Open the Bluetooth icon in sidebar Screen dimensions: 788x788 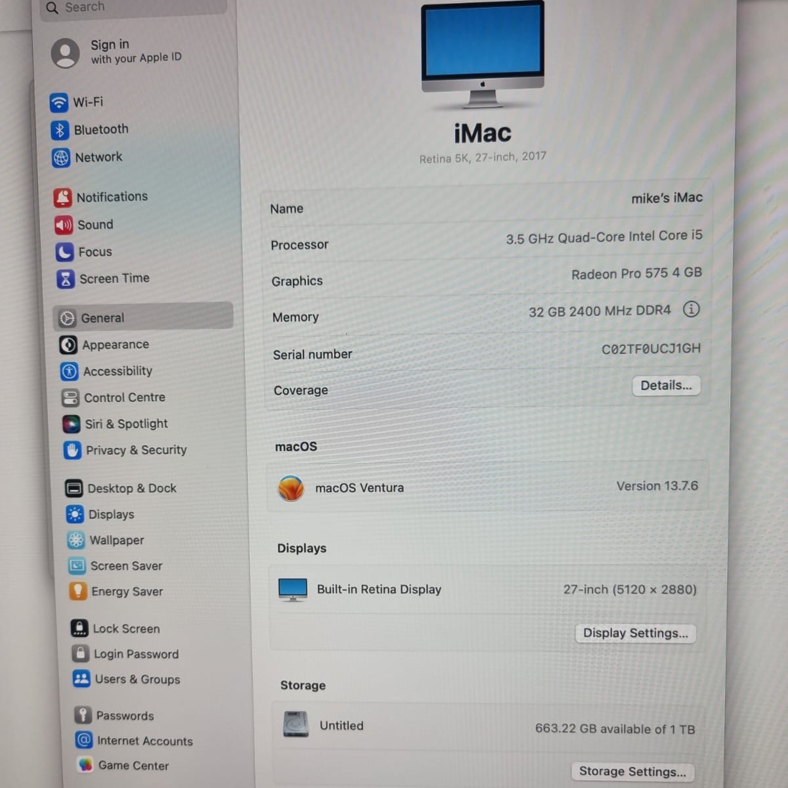[60, 130]
